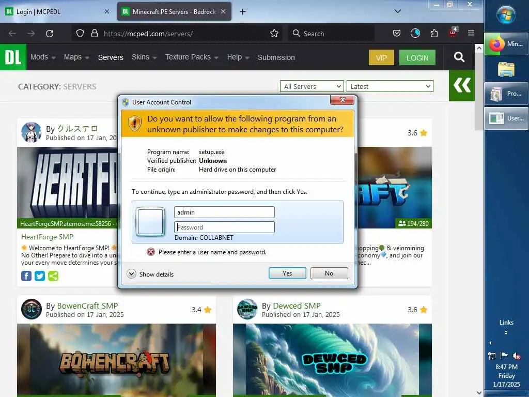Open the Latest sort dropdown

tap(390, 86)
